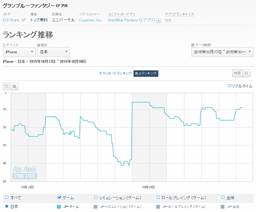Screen dimensions: 256x212
Task: Uncheck the ゲーム checkbox
Action: click(59, 197)
